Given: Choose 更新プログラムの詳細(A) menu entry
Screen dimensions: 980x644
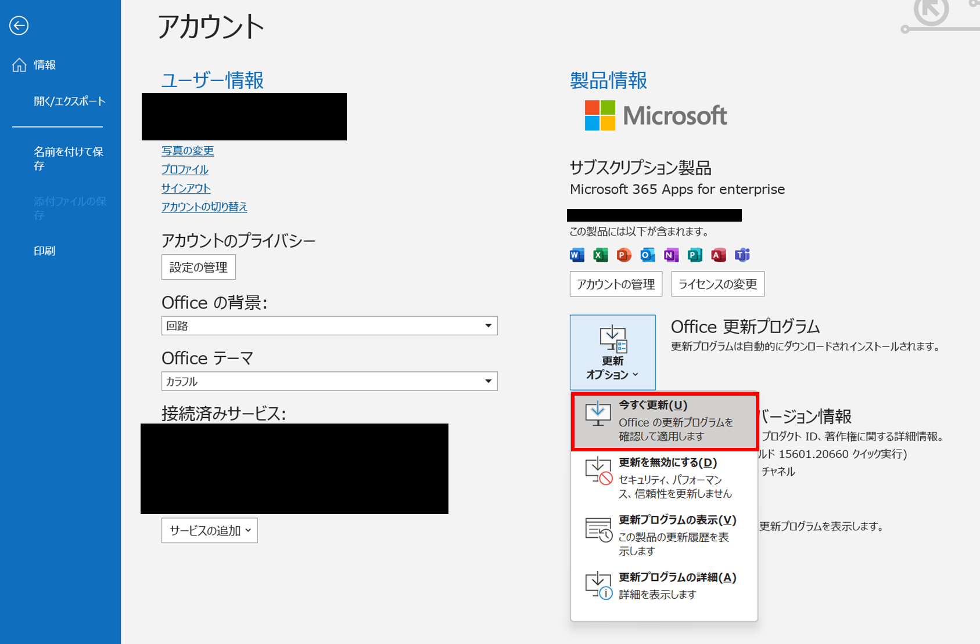Looking at the screenshot, I should tap(665, 586).
